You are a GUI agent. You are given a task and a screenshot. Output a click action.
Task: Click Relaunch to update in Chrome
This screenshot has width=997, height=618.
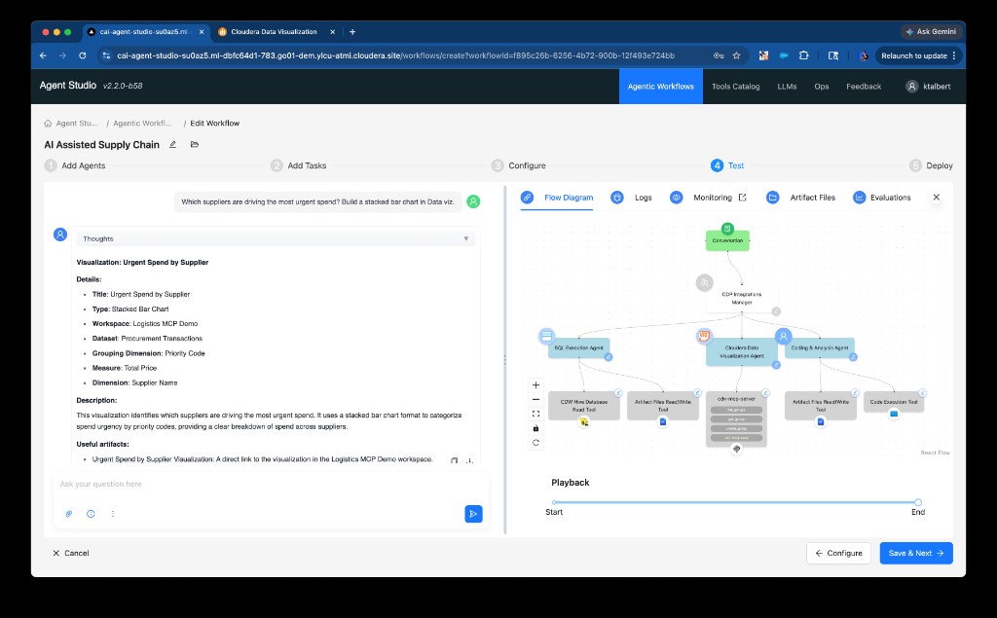[x=919, y=55]
